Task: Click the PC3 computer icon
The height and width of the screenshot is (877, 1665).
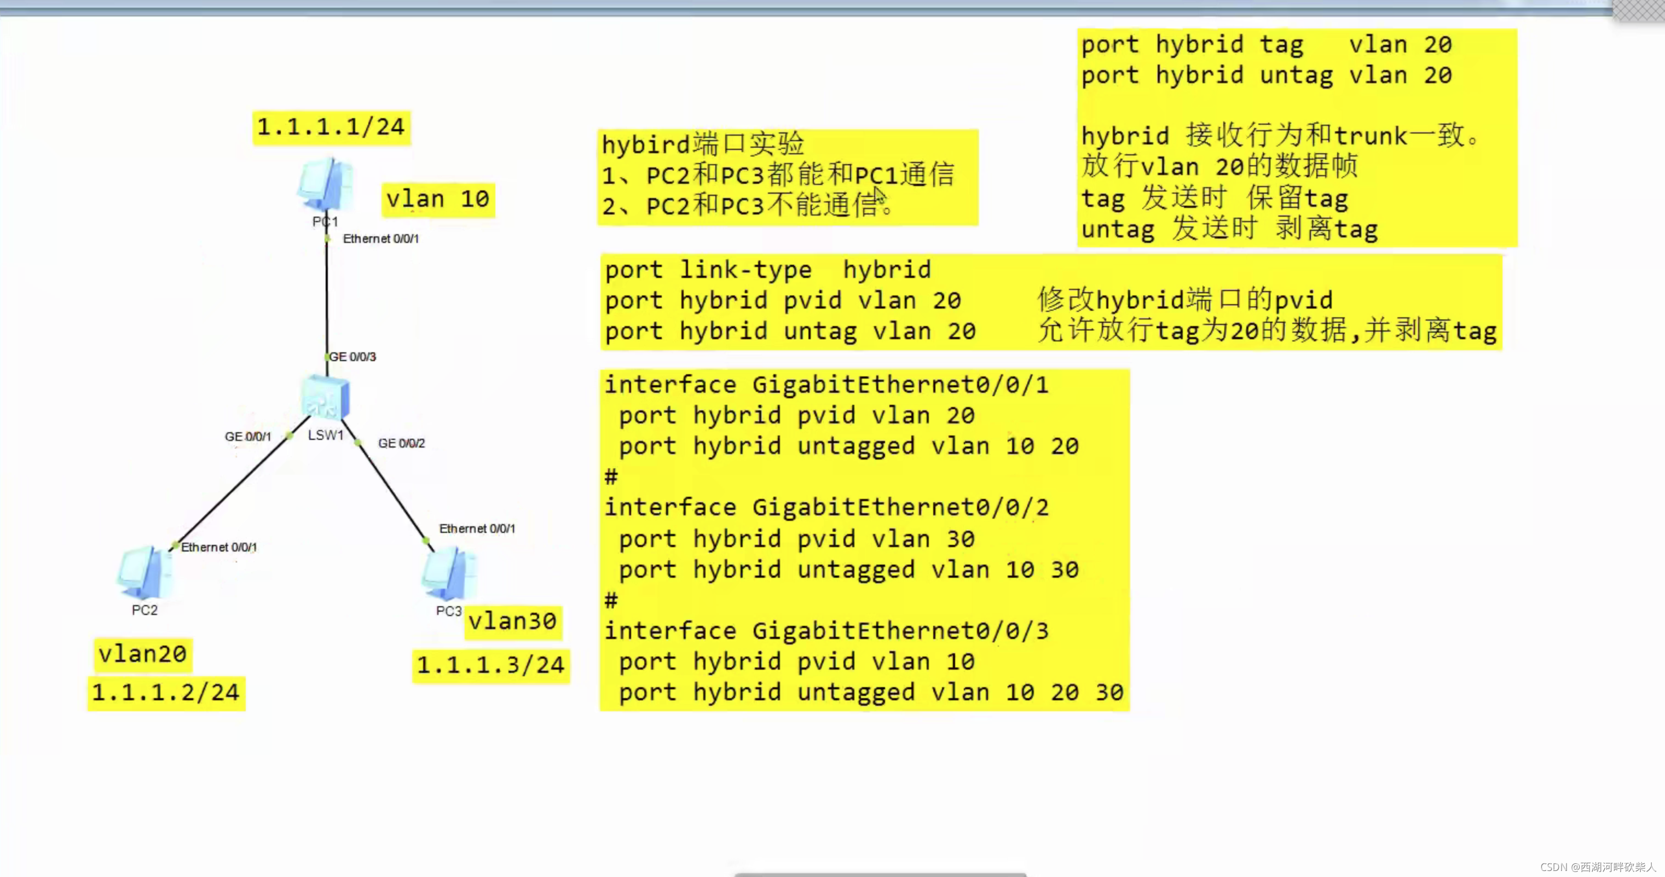Action: pyautogui.click(x=449, y=573)
